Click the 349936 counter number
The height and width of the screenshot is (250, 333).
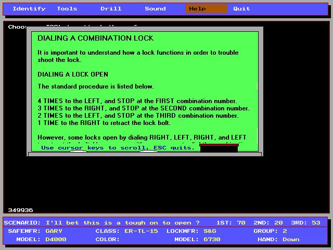20,210
